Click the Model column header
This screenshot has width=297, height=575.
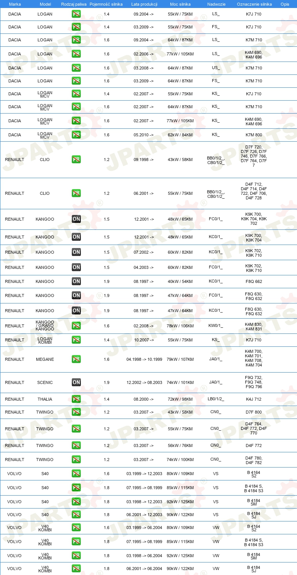coord(45,4)
